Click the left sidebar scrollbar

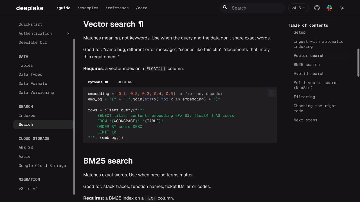click(74, 116)
